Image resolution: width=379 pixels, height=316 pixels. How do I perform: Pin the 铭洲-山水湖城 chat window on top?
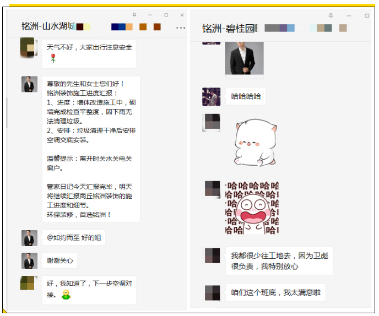click(x=134, y=15)
